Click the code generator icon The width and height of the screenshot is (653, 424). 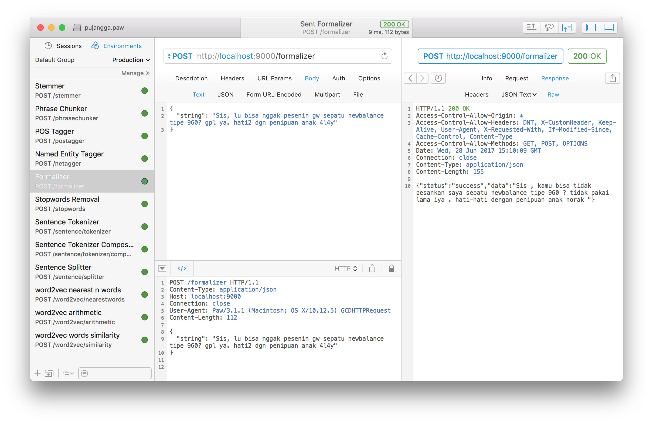click(182, 268)
